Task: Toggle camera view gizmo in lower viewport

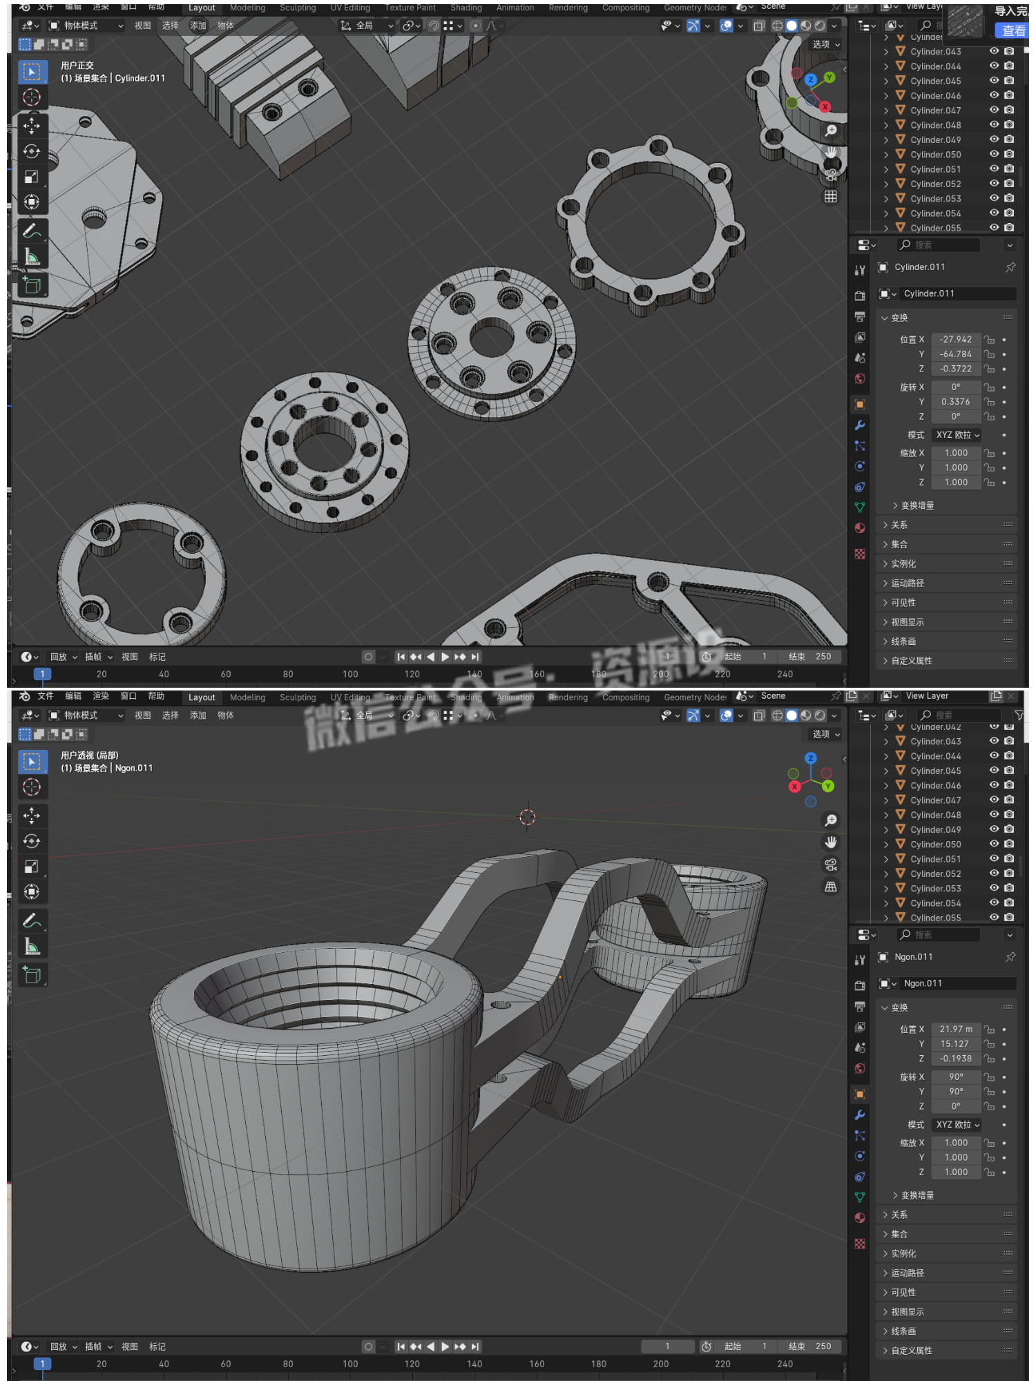Action: click(831, 864)
